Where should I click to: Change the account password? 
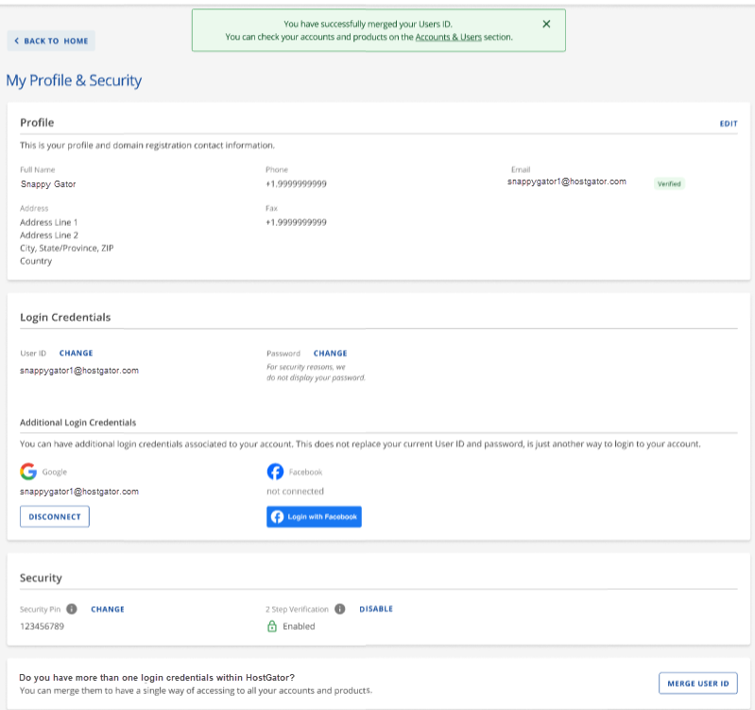[330, 354]
